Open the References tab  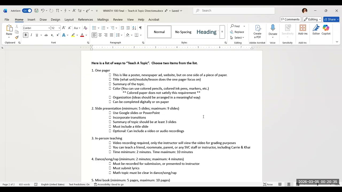coord(85,19)
